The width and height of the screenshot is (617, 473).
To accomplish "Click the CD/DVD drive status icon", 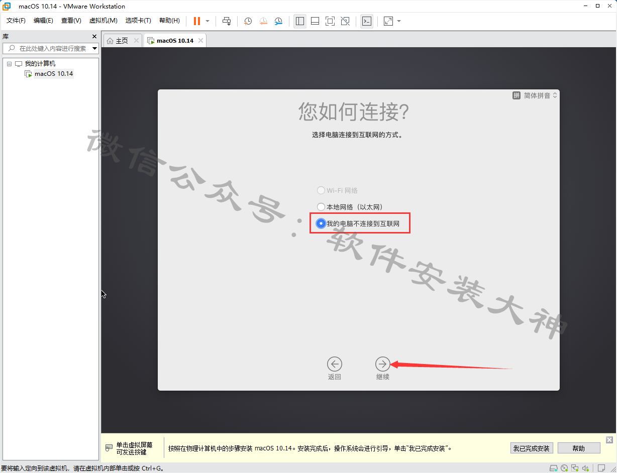I will point(564,468).
